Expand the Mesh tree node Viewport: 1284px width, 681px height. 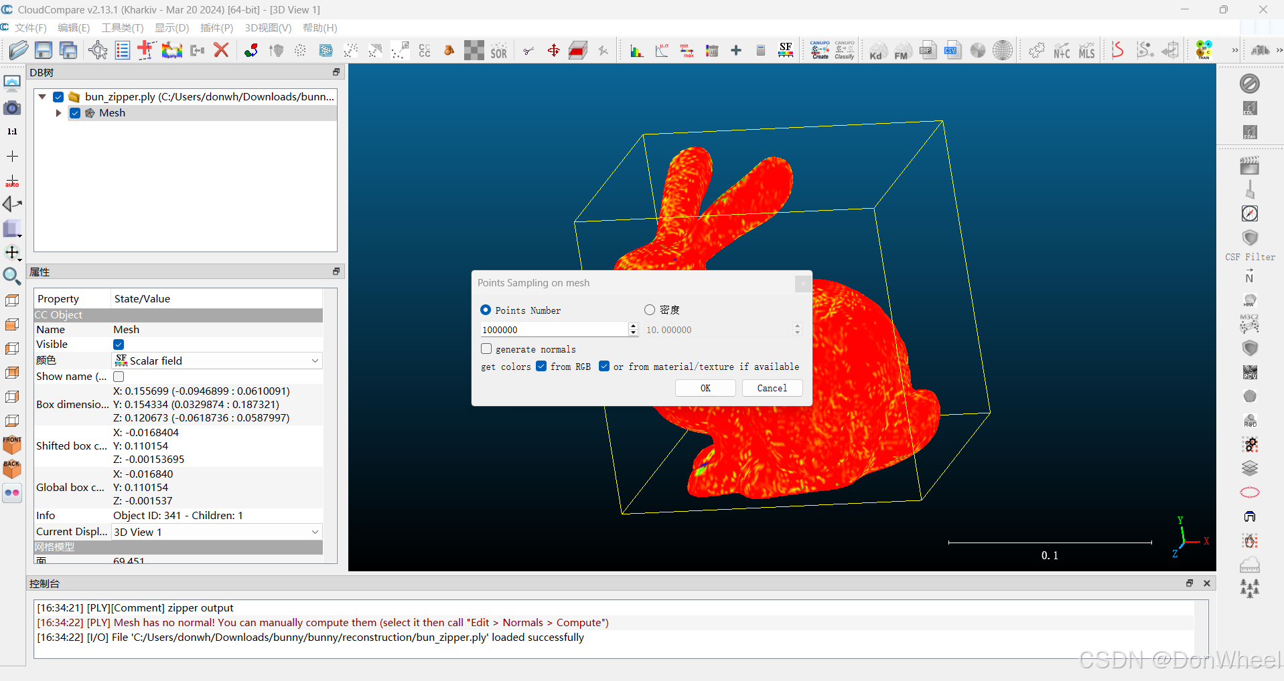click(58, 113)
